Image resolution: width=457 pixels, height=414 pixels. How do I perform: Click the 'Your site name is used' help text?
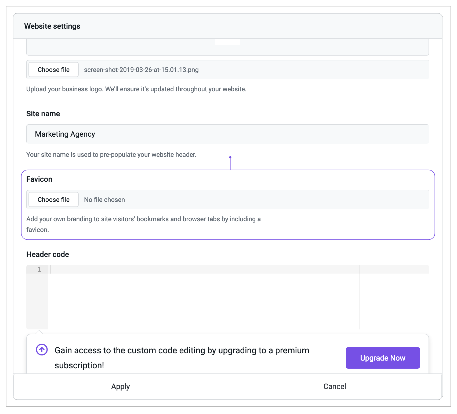click(111, 155)
